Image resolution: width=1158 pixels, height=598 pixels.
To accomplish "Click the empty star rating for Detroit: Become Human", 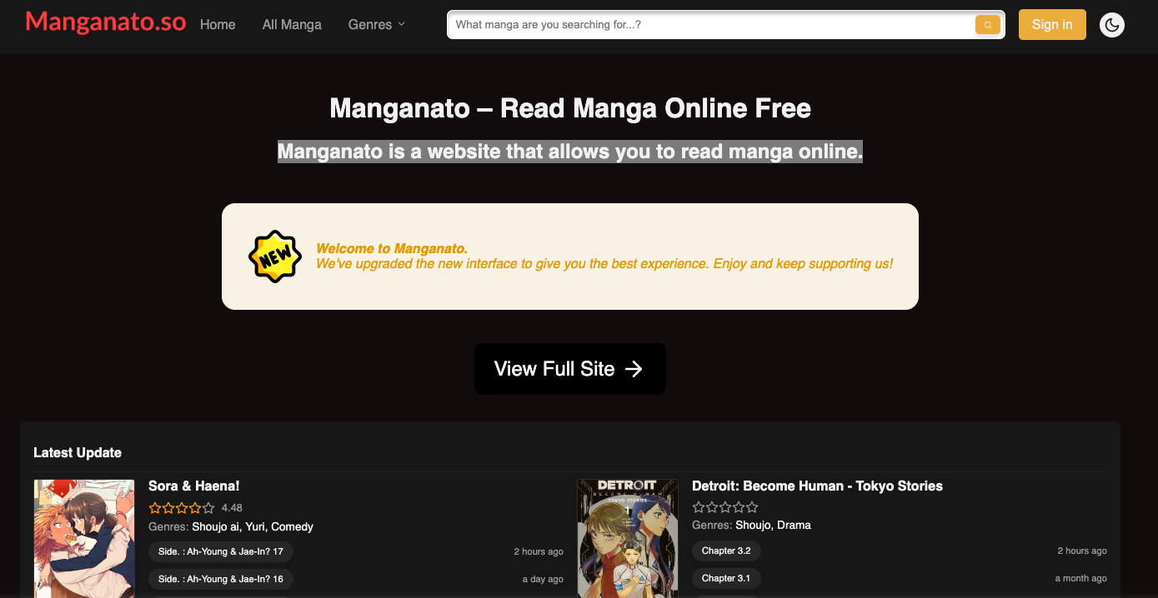I will 725,508.
